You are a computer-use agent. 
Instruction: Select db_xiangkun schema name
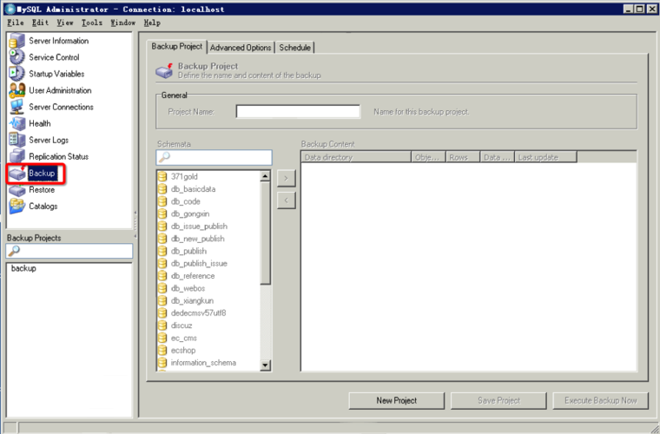[193, 300]
